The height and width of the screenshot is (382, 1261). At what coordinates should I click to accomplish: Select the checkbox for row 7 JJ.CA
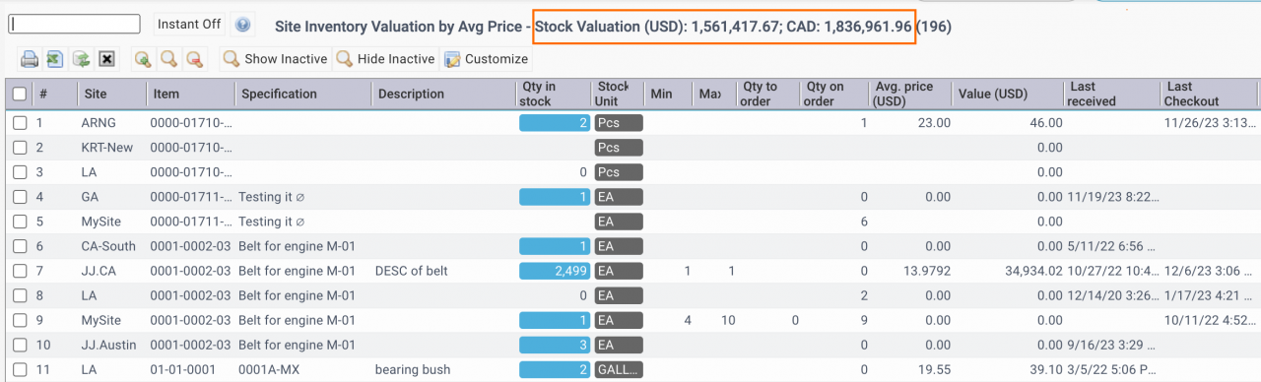pos(20,271)
